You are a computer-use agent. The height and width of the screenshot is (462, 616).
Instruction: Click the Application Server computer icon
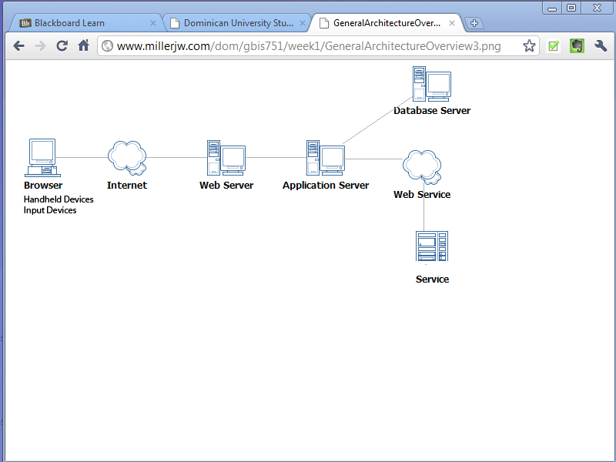(325, 158)
